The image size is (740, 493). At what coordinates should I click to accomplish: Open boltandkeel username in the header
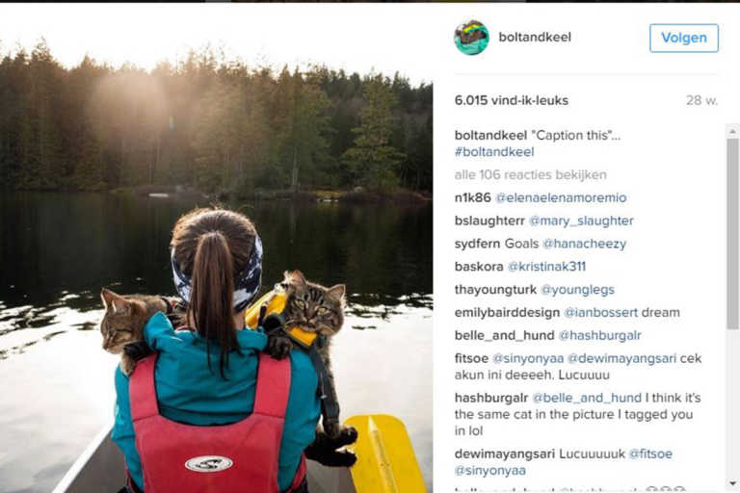(x=535, y=38)
